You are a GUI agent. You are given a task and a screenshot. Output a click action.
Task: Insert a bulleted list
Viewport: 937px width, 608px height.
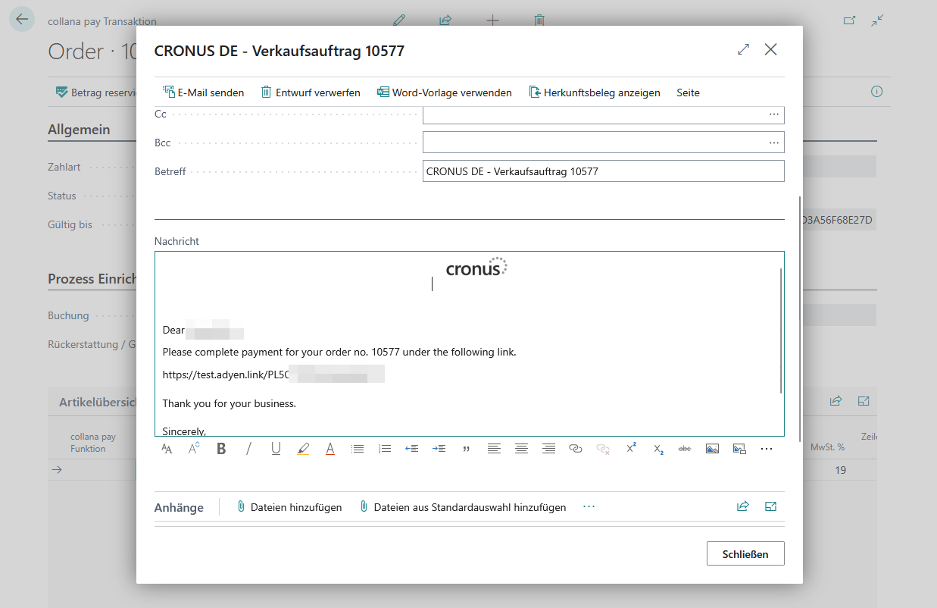click(x=358, y=449)
